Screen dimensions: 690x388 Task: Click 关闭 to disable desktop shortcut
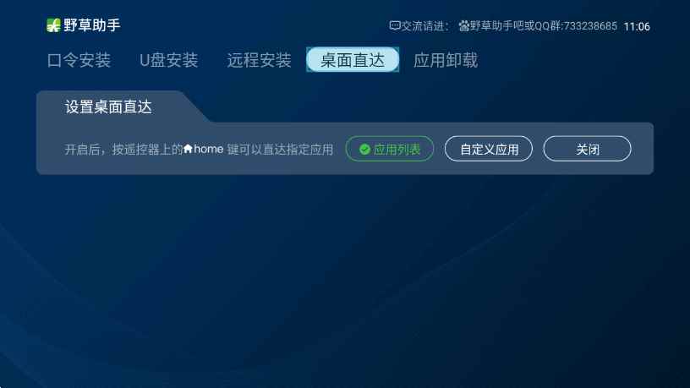[x=587, y=149]
